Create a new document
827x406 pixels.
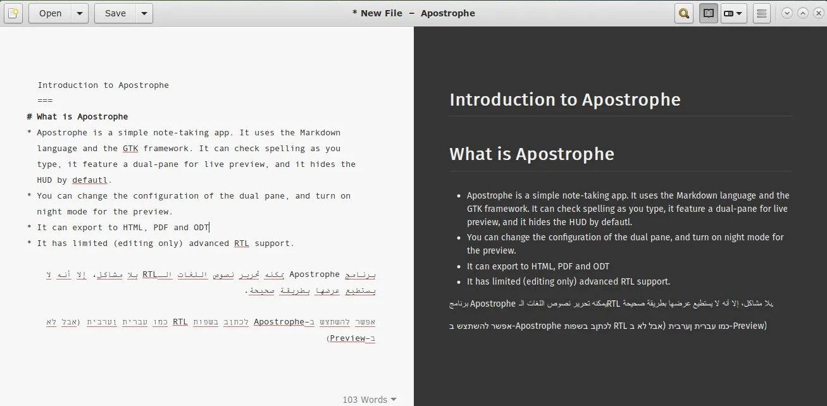click(13, 13)
